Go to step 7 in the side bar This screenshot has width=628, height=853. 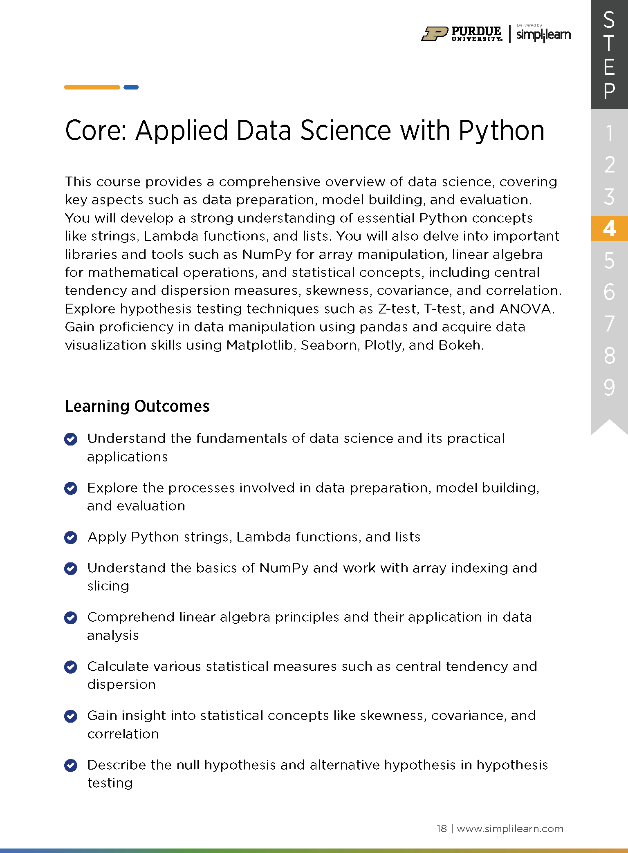[x=609, y=324]
